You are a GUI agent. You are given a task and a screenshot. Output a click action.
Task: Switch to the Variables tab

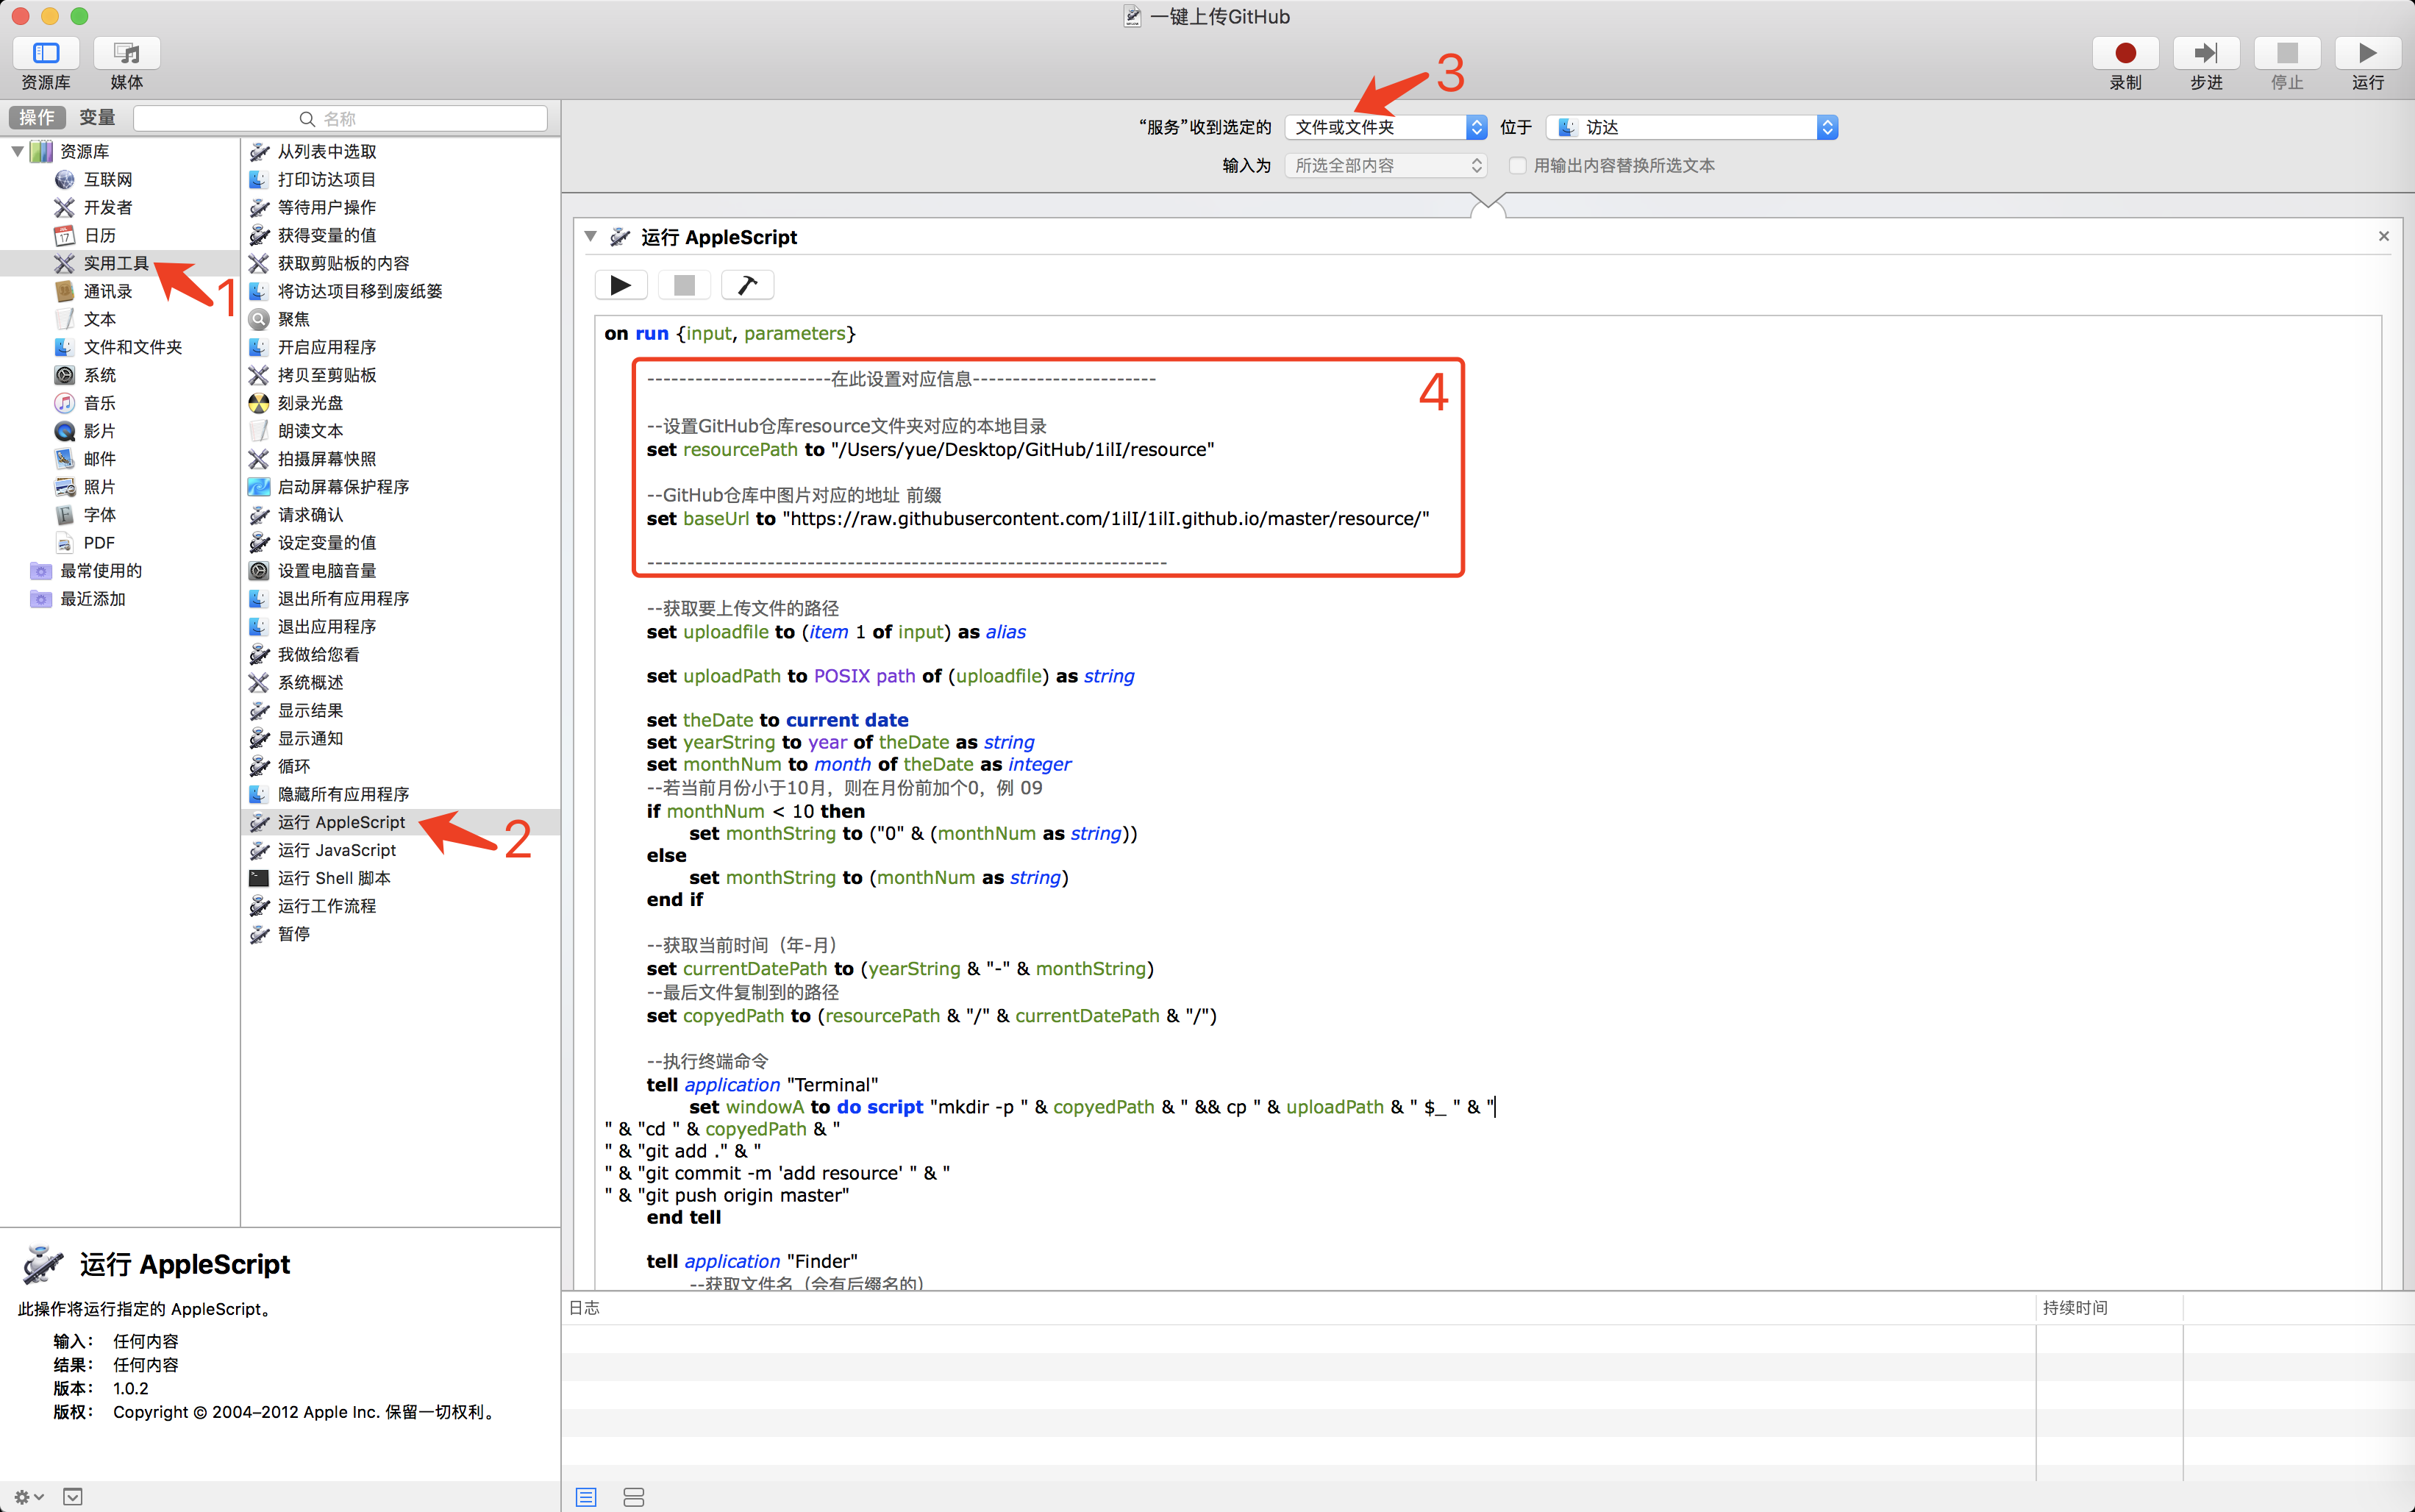pyautogui.click(x=97, y=118)
